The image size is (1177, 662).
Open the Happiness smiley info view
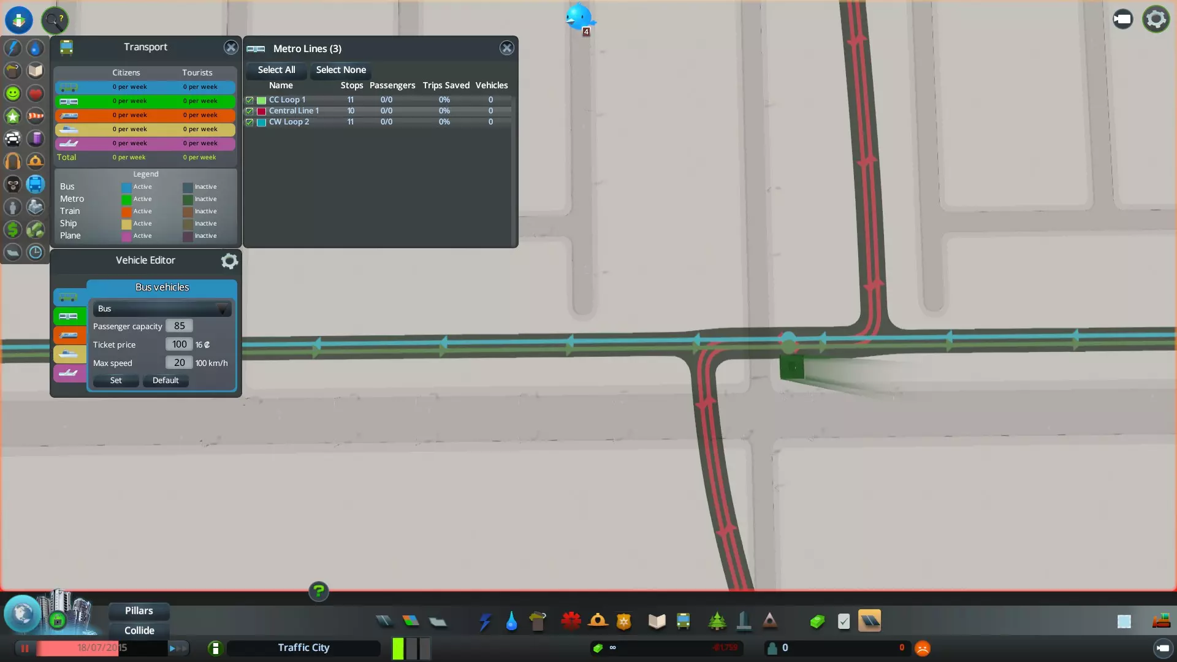13,93
